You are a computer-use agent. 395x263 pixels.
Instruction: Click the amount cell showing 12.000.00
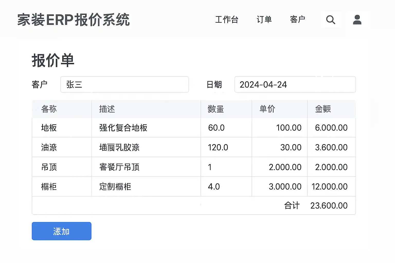click(329, 187)
